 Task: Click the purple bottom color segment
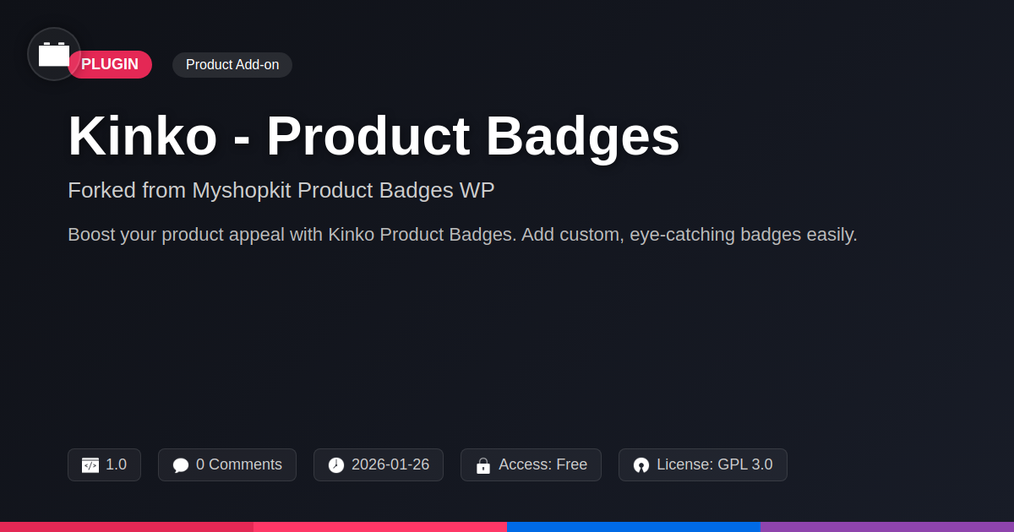click(x=887, y=526)
